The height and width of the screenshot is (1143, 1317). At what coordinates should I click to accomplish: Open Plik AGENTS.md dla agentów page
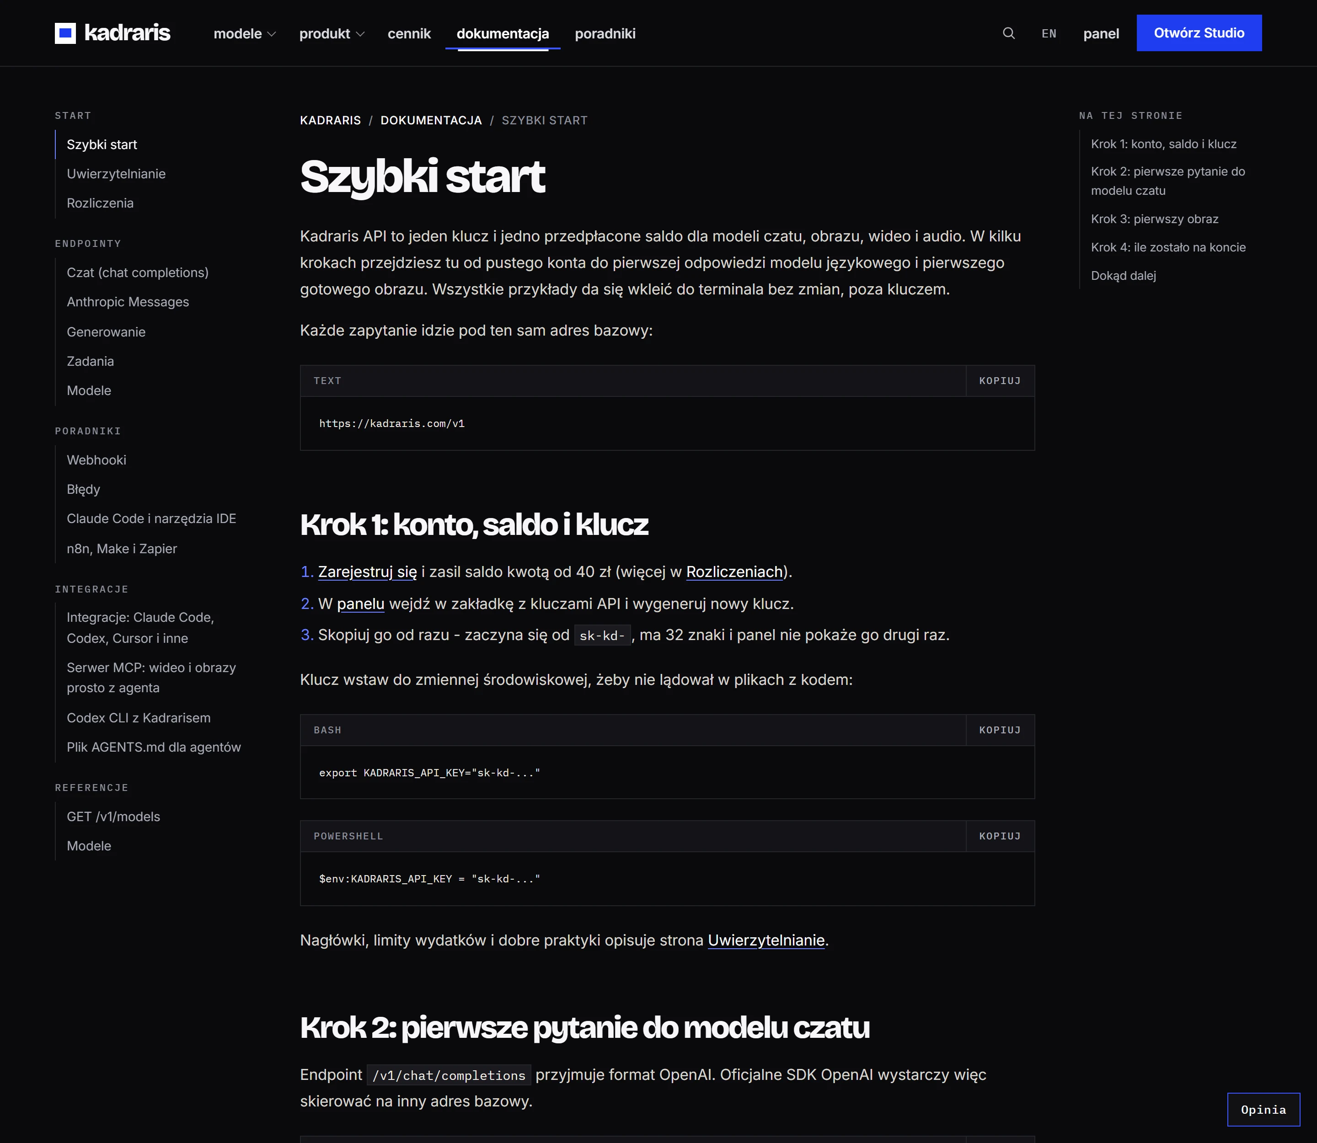154,747
